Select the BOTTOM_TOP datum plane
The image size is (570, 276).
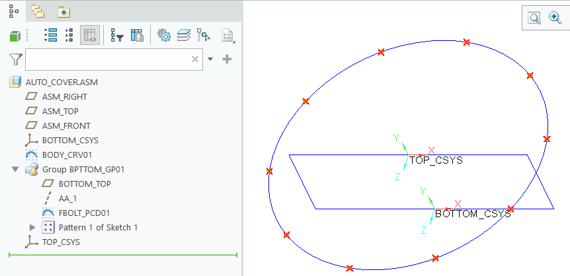85,184
